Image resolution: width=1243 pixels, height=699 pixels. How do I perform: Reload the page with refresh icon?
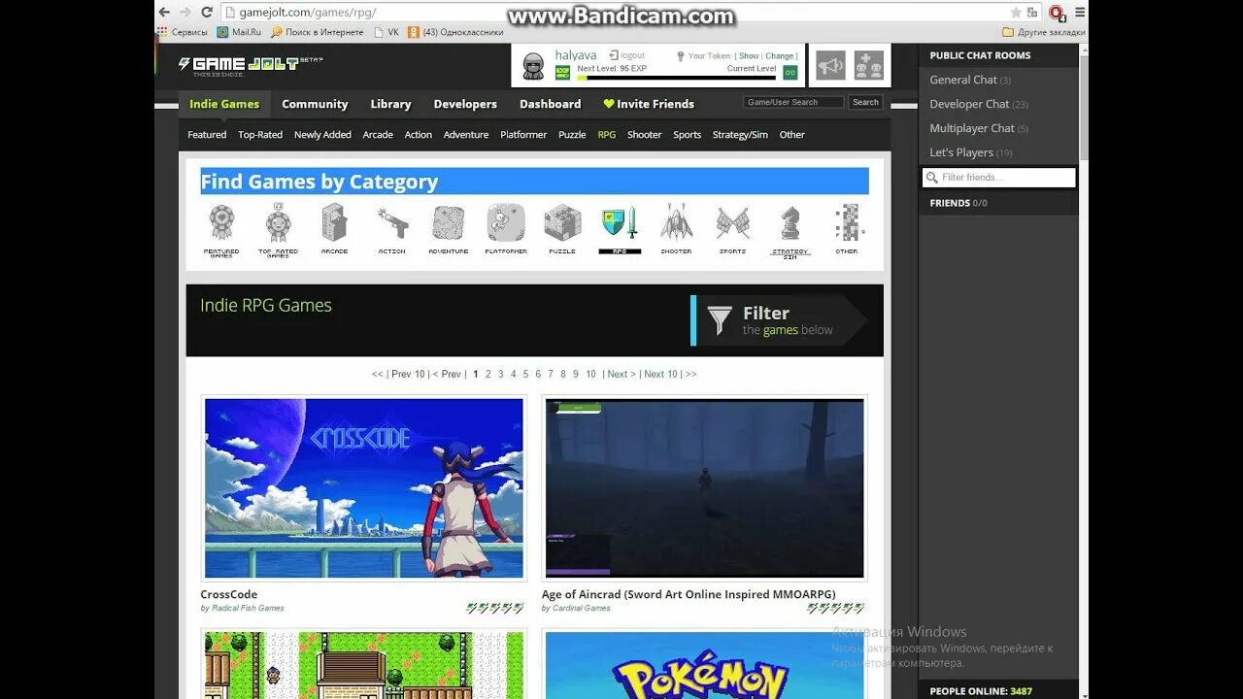[x=207, y=12]
